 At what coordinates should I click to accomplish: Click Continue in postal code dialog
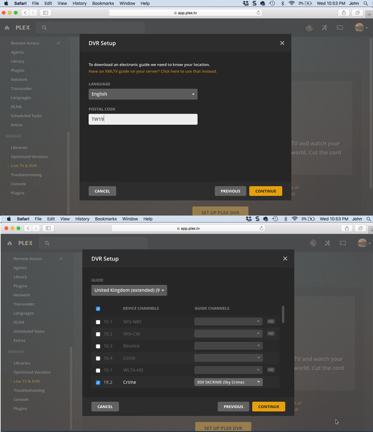(266, 191)
